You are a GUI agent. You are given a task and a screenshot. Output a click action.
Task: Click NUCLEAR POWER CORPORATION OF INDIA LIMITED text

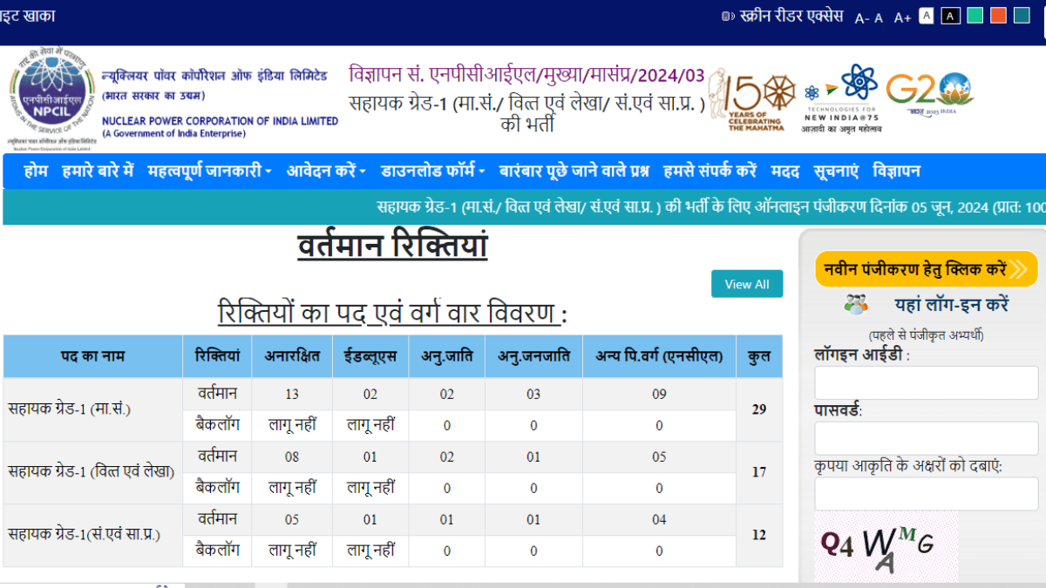[220, 121]
